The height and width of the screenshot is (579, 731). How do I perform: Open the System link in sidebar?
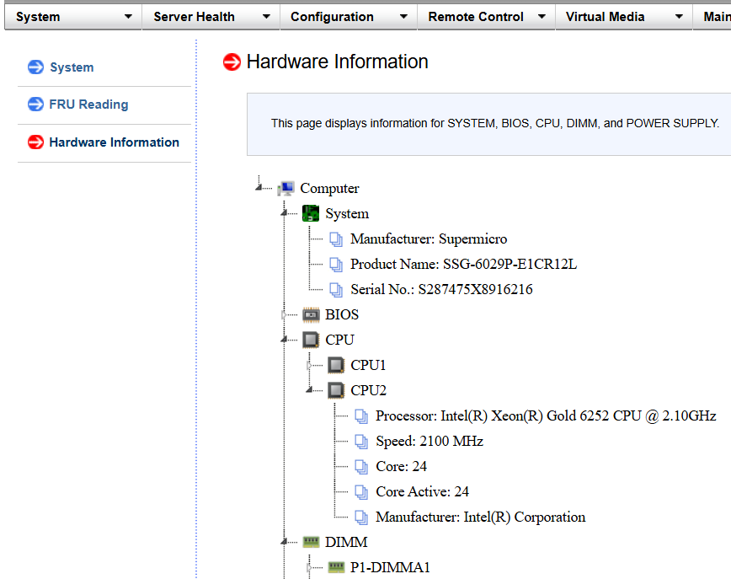[72, 67]
